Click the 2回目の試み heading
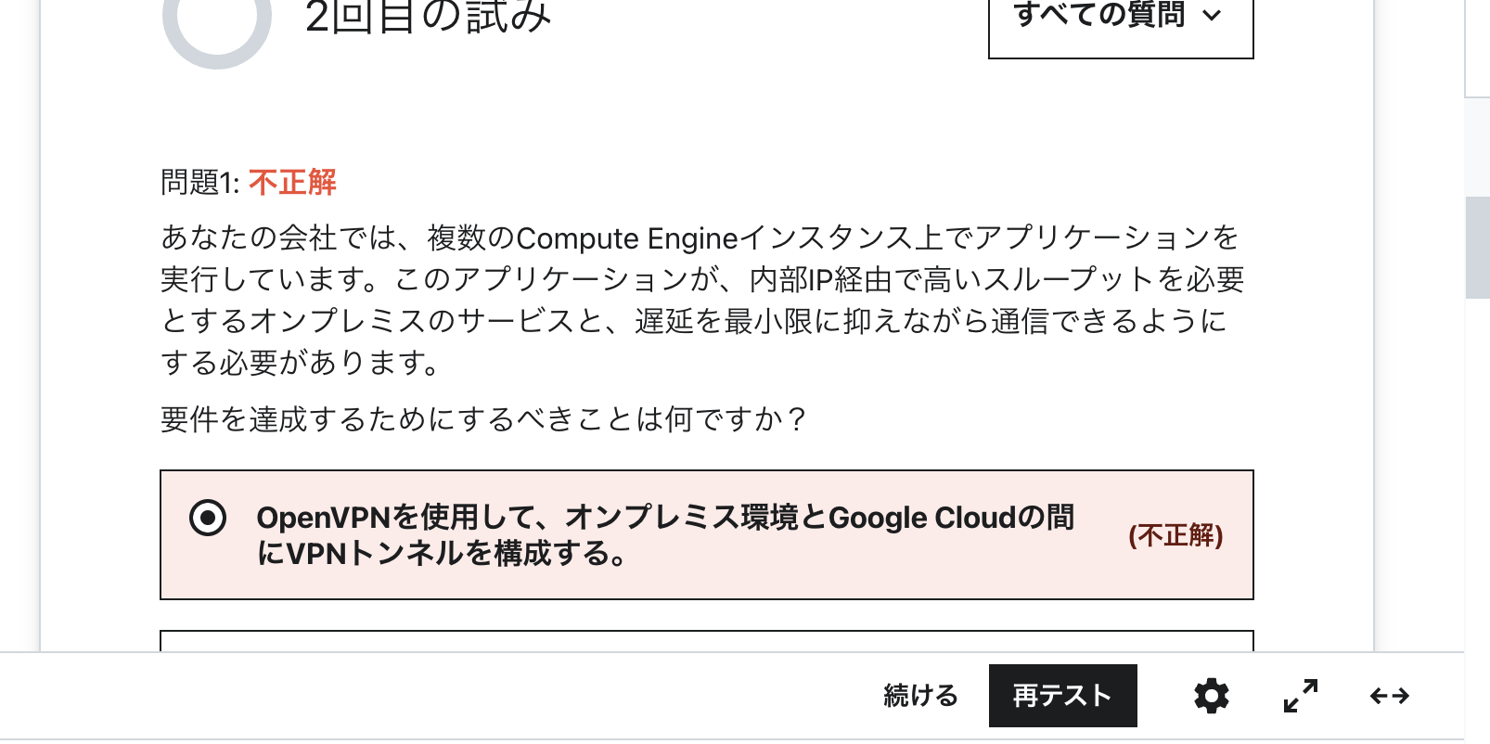 point(428,17)
